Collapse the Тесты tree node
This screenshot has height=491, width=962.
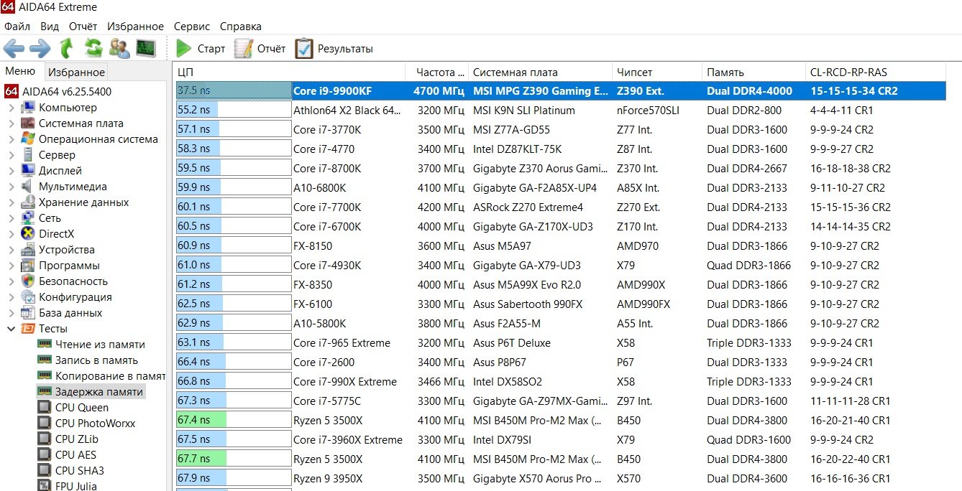(x=12, y=329)
